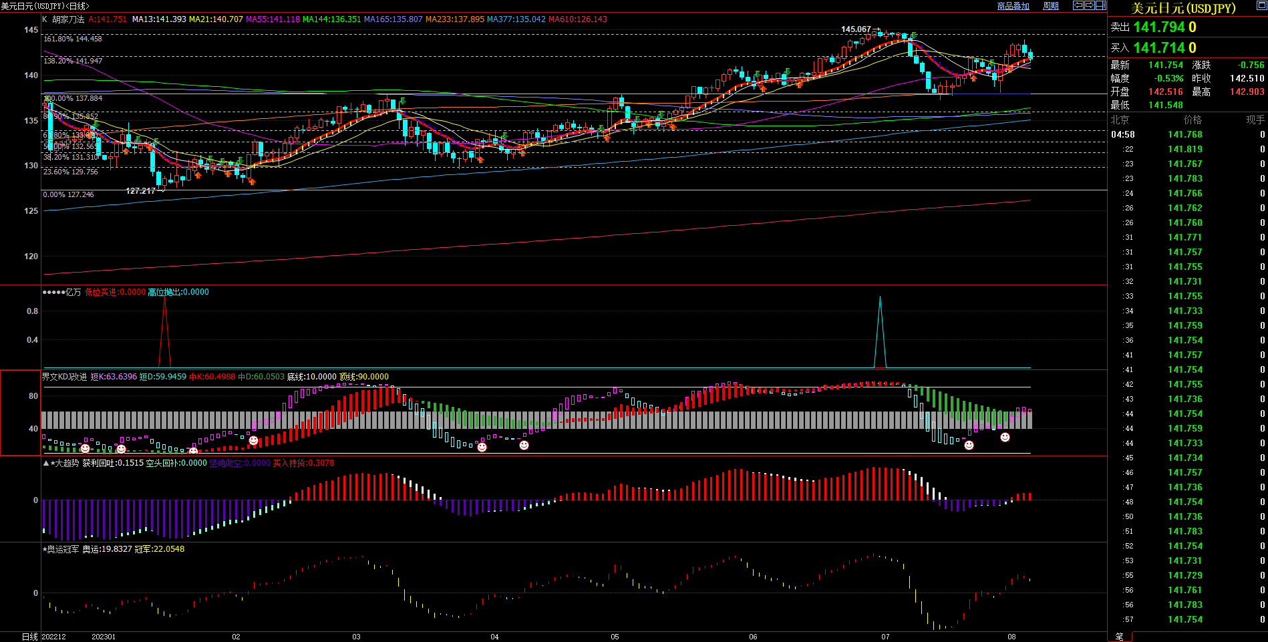Click the 胡家刀法 indicator name
This screenshot has width=1268, height=642.
pyautogui.click(x=69, y=19)
